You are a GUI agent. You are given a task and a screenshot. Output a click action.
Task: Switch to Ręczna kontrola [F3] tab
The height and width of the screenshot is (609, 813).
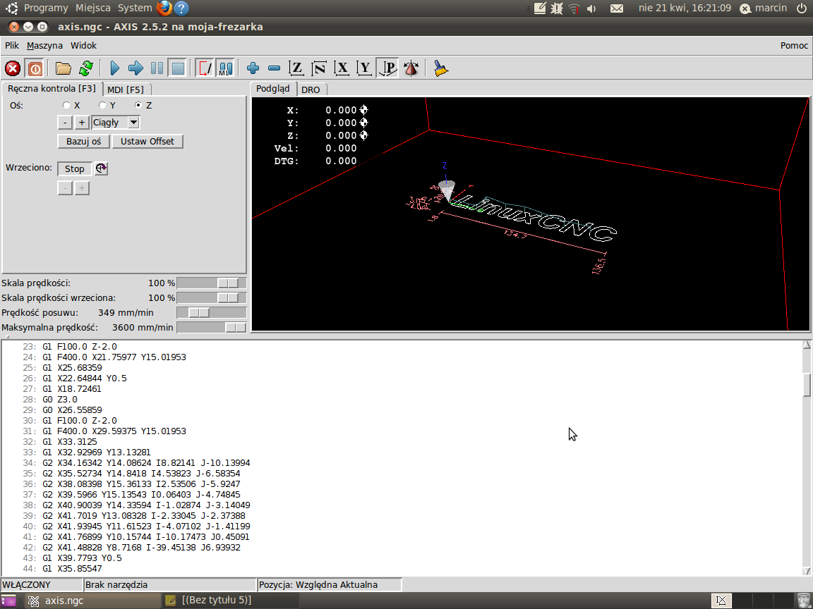click(52, 89)
